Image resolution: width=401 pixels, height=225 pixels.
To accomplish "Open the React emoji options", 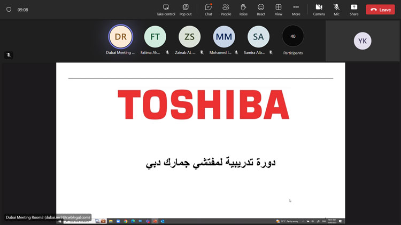I will coord(261,10).
